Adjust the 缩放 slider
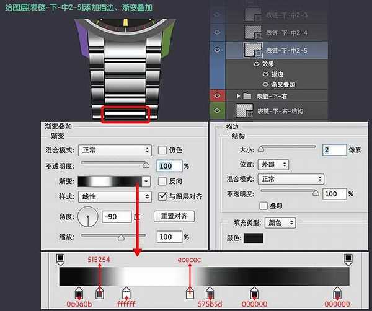Viewport: 372px width, 311px height. pos(121,237)
